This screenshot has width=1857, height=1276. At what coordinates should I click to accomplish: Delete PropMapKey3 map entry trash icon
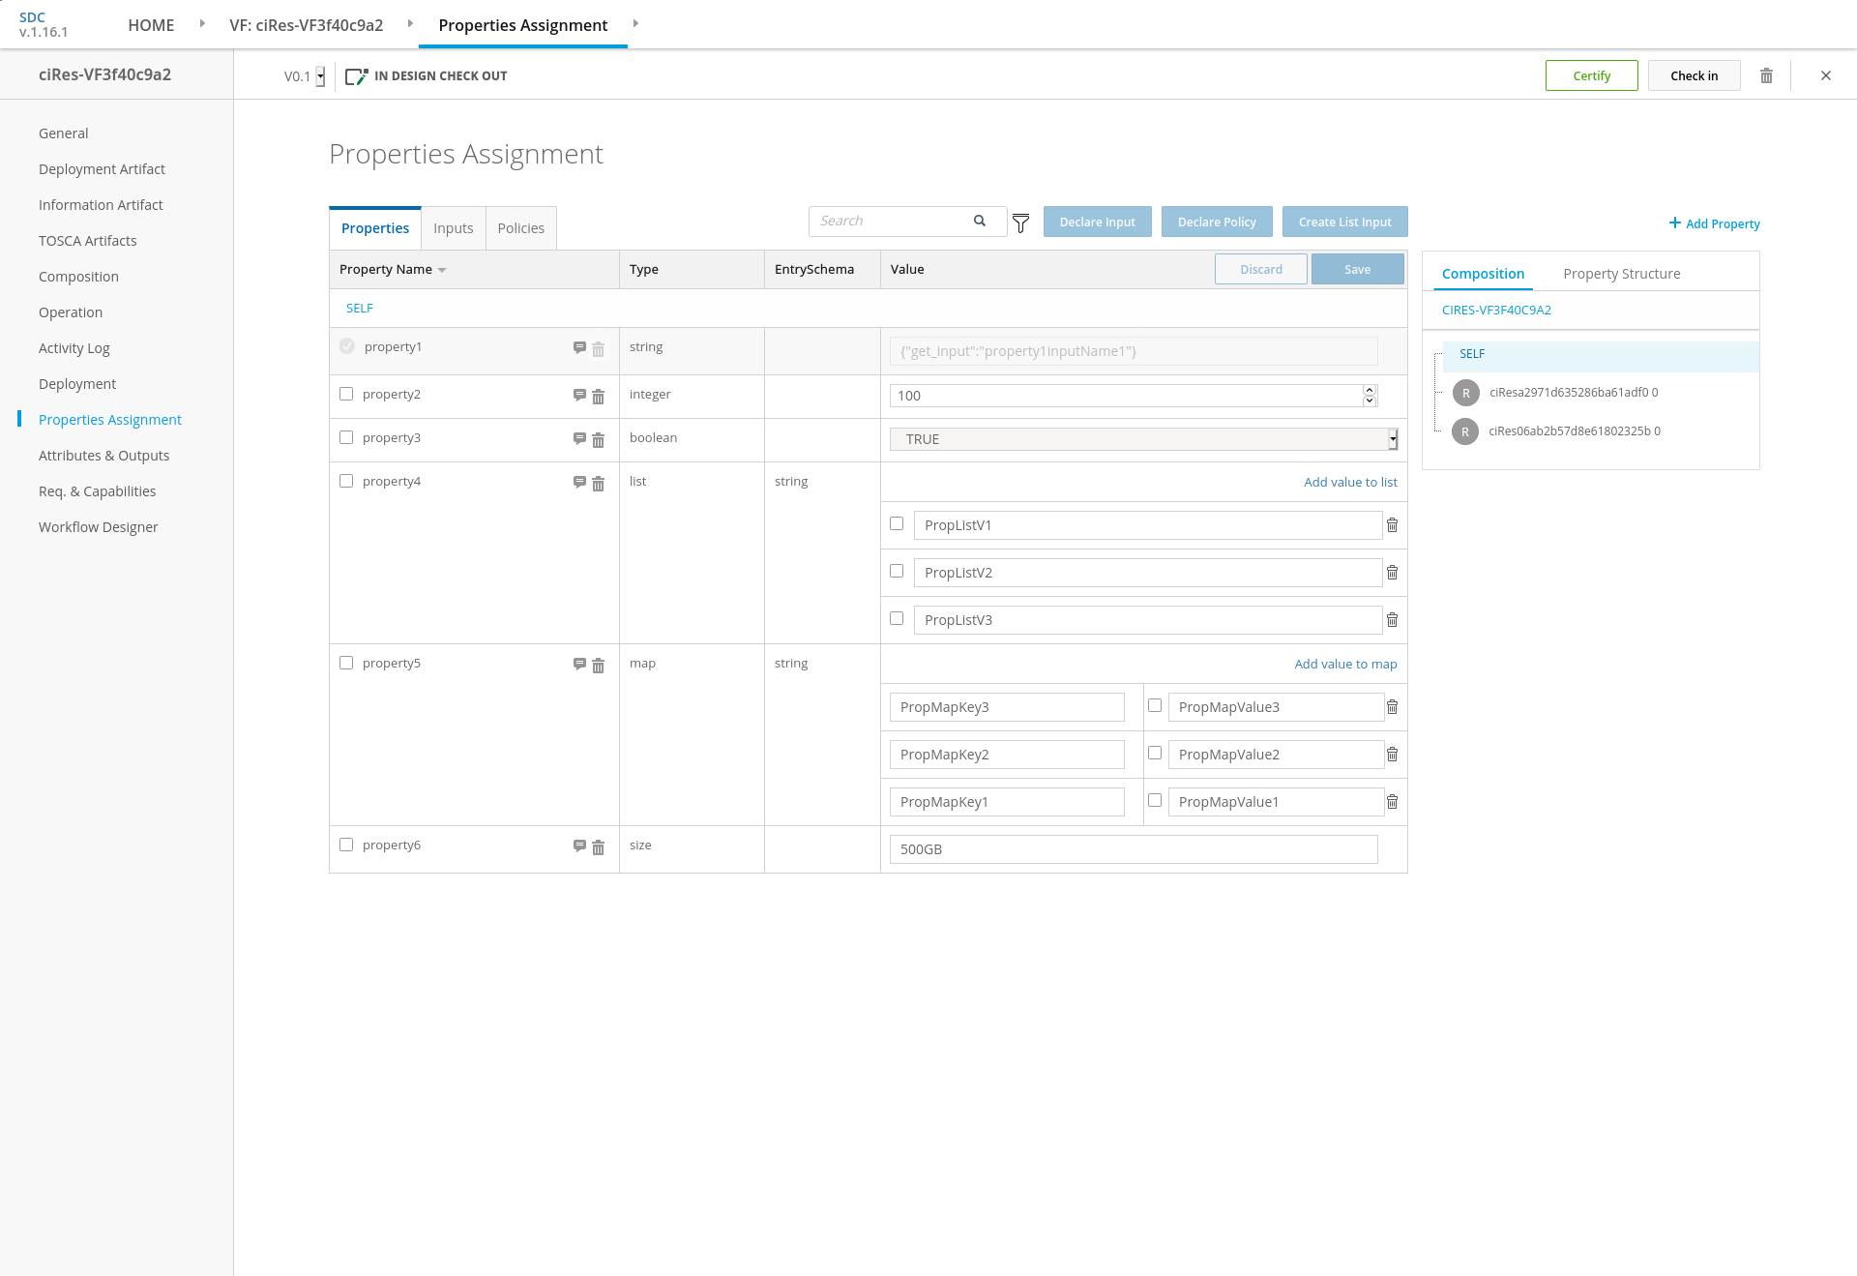click(x=1392, y=707)
